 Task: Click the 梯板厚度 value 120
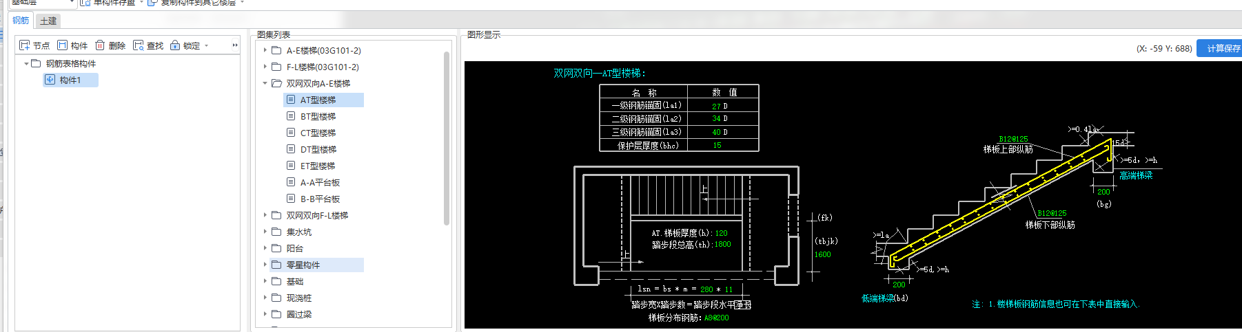pyautogui.click(x=721, y=233)
